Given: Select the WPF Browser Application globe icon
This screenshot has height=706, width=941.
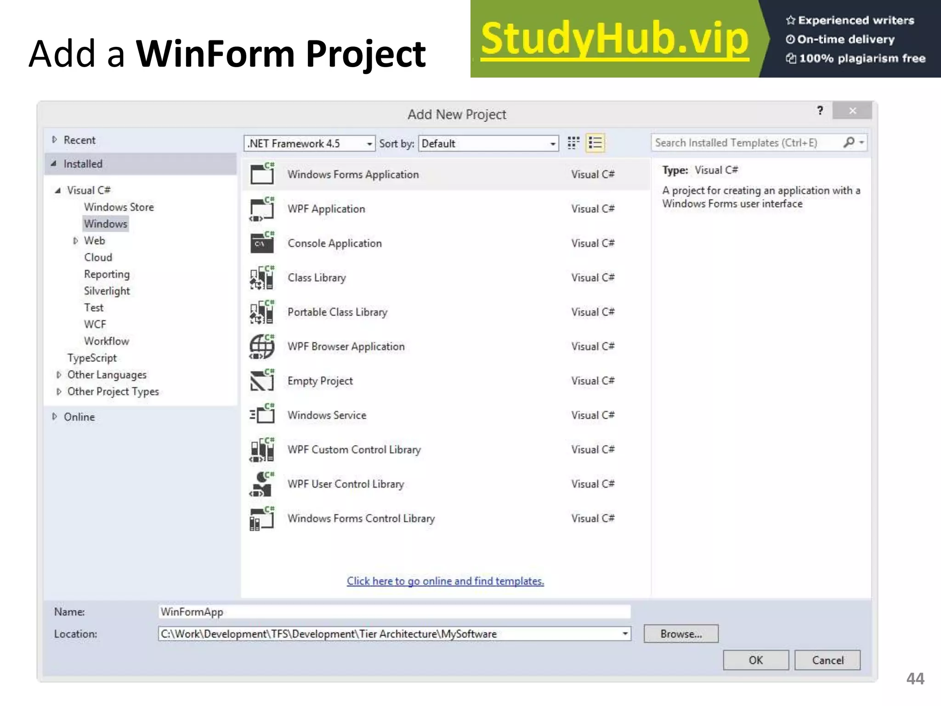Looking at the screenshot, I should pos(262,347).
